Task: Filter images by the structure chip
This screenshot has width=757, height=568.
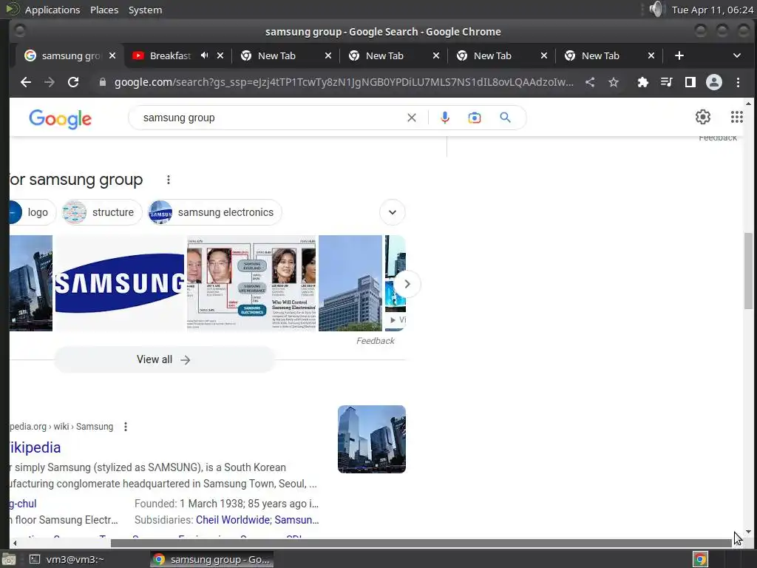Action: pos(102,212)
